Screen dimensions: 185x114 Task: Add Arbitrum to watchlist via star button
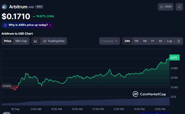[x=166, y=7]
